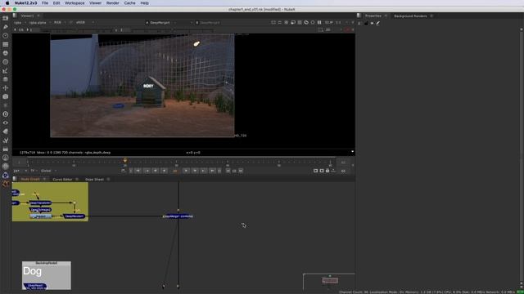
Task: Open the B input viewer dropdown
Action: tap(210, 23)
